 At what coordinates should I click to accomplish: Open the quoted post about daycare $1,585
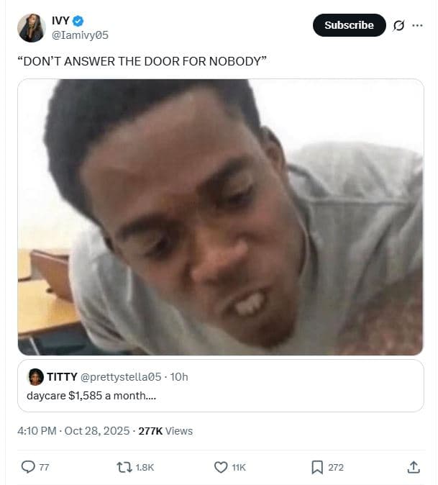coord(221,386)
